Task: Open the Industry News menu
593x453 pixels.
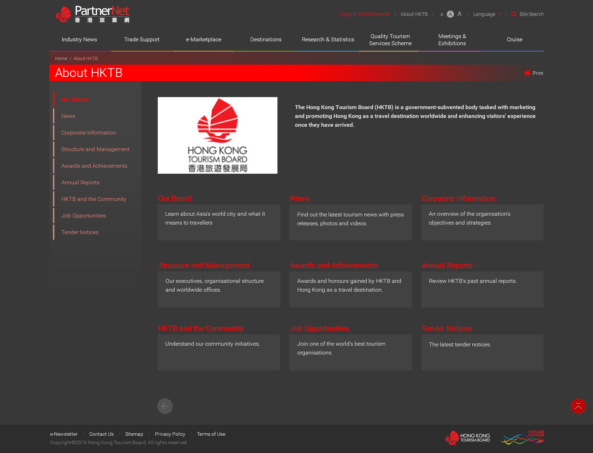Action: 79,40
